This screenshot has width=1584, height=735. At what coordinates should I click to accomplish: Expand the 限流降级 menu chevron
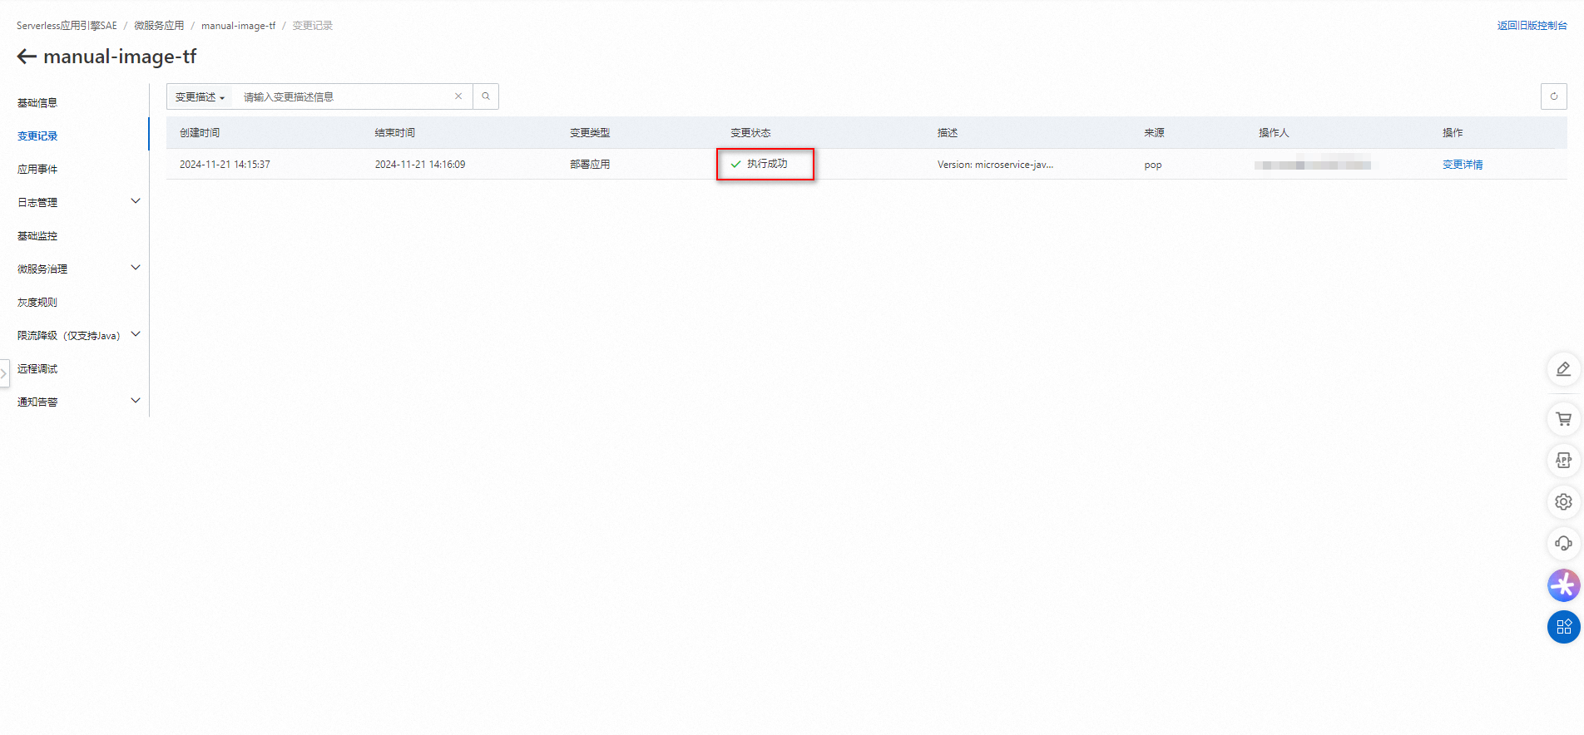tap(136, 334)
